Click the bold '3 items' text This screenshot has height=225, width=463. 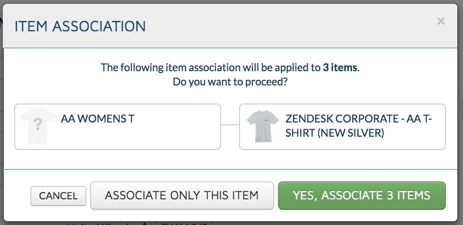click(x=340, y=67)
